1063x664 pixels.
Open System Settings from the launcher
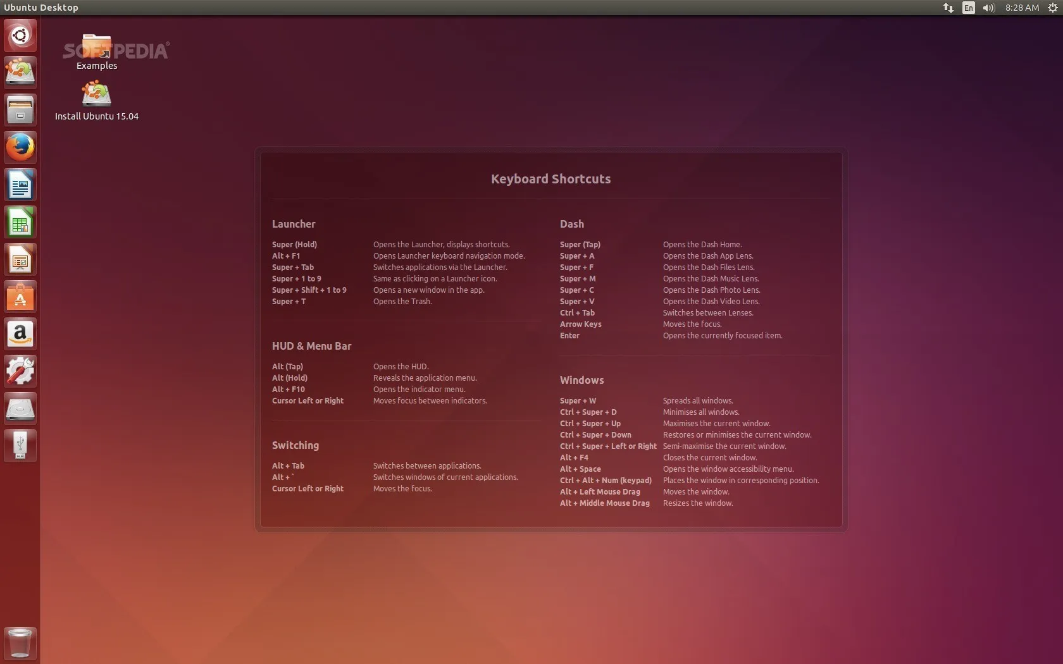20,371
